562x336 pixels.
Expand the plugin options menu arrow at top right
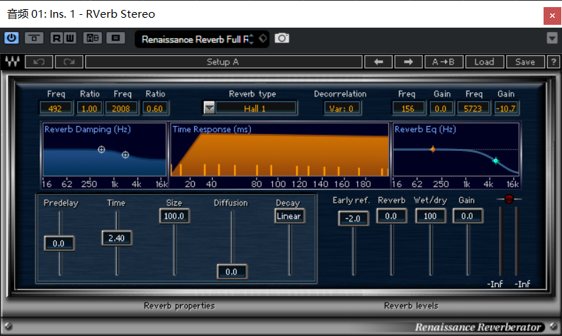552,38
